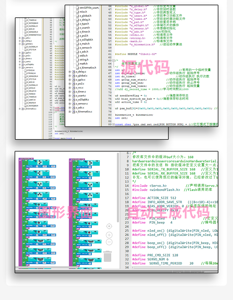Image resolution: width=233 pixels, height=300 pixels.
Task: Select stdio.h in the file tree
Action: pyautogui.click(x=83, y=56)
